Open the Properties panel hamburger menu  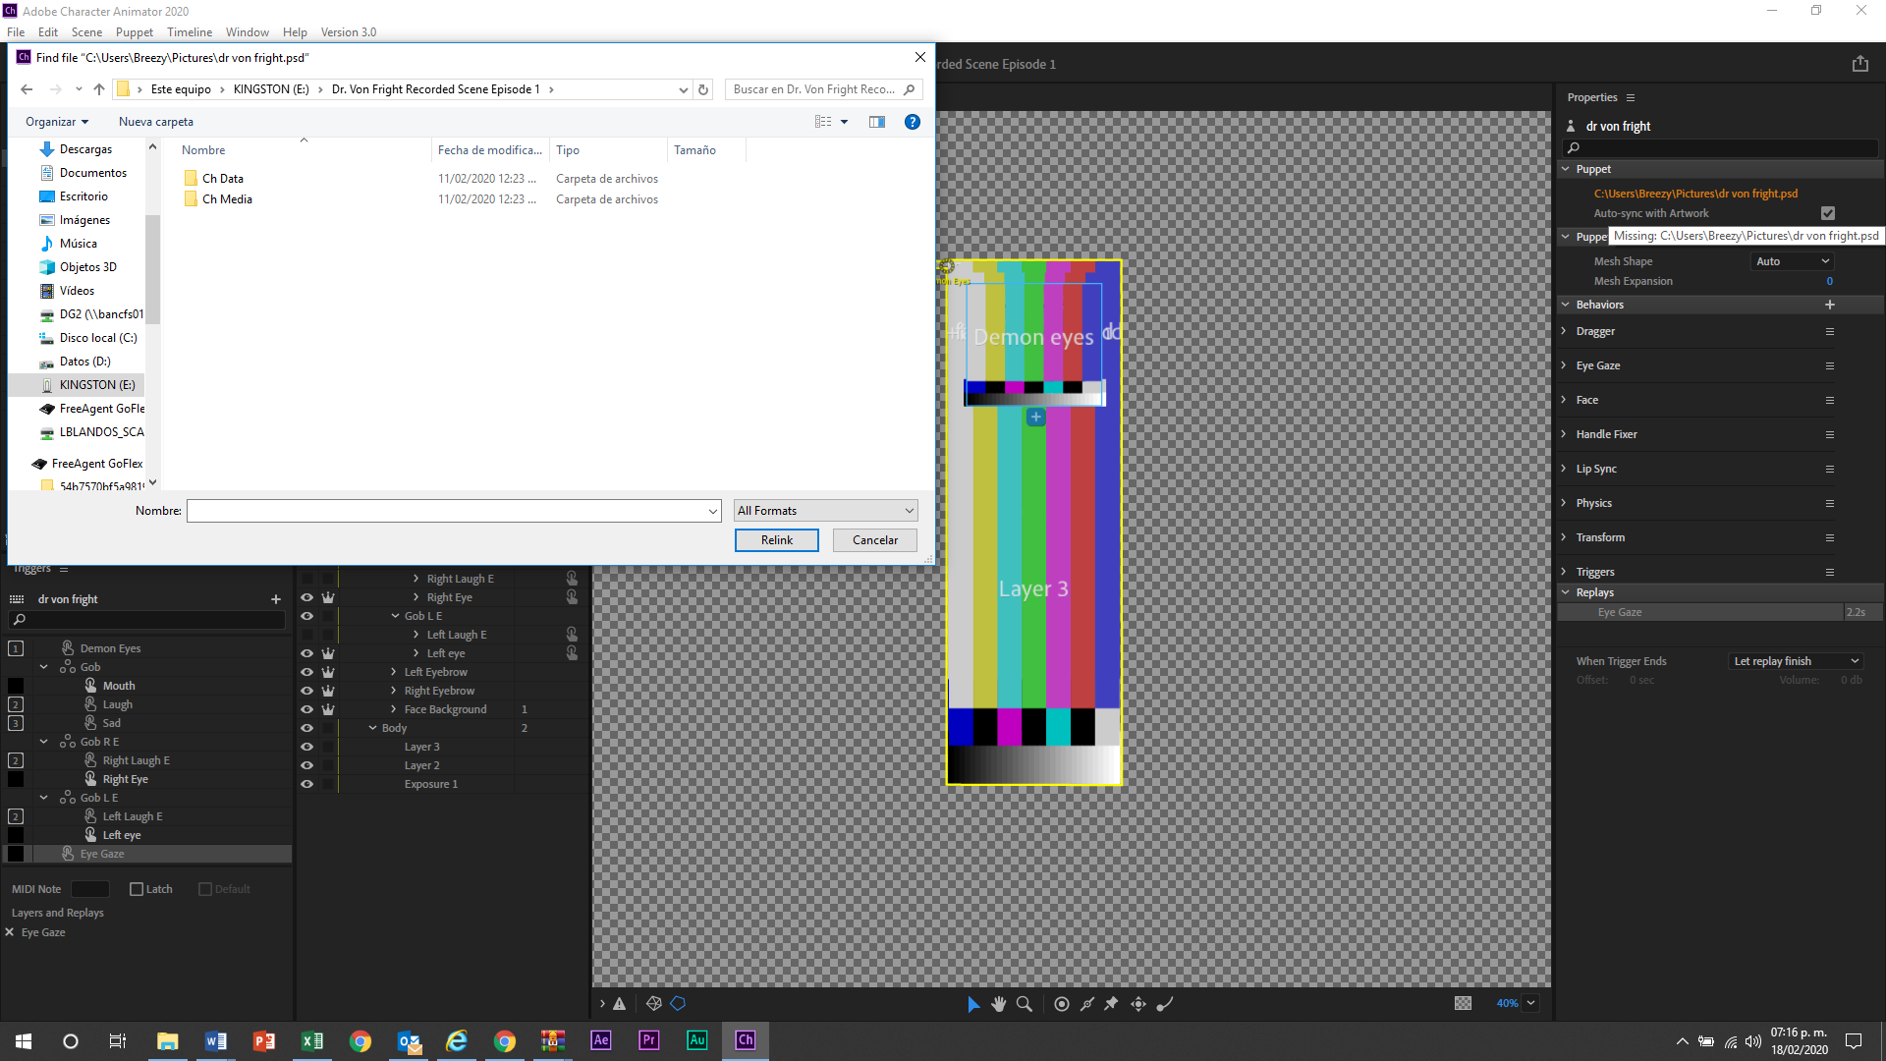[x=1631, y=97]
